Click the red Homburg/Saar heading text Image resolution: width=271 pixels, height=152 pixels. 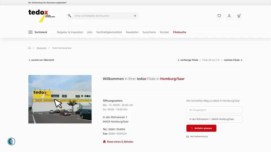(x=172, y=79)
